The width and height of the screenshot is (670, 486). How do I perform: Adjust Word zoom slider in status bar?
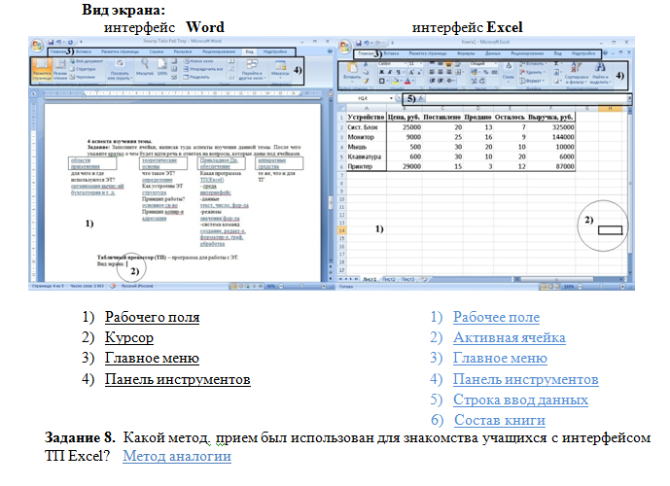click(301, 286)
